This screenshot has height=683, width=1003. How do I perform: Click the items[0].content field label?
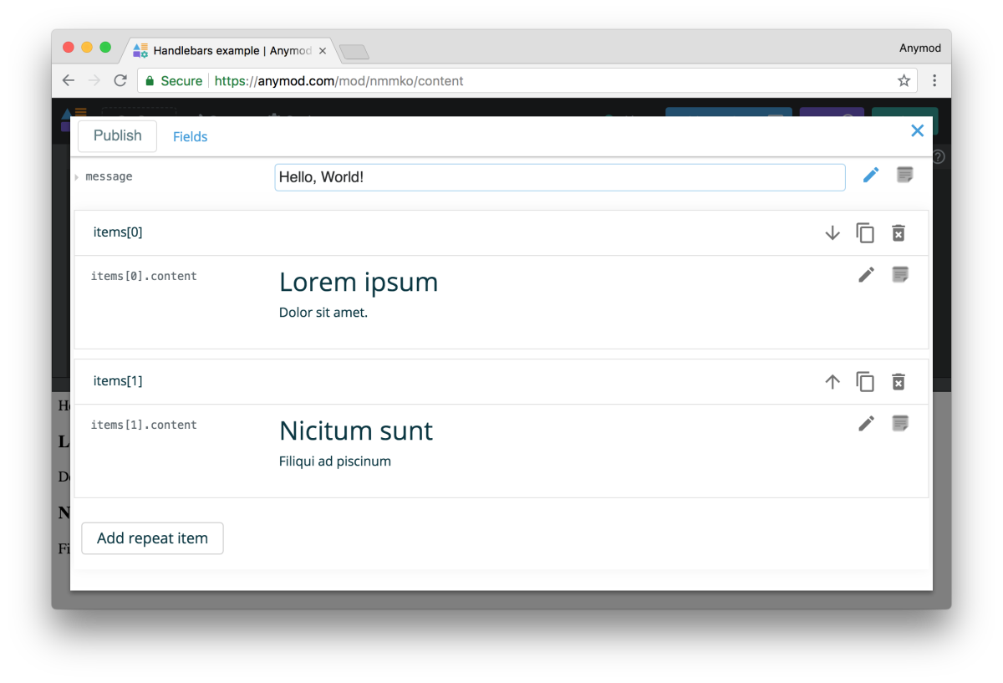(x=144, y=276)
